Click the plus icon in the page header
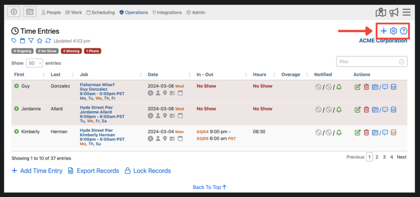Viewport: 420px width, 197px height. (383, 31)
